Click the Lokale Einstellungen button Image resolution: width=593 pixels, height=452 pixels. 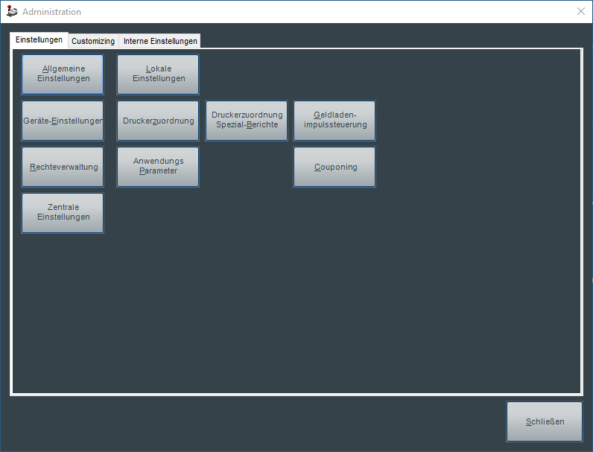click(158, 74)
